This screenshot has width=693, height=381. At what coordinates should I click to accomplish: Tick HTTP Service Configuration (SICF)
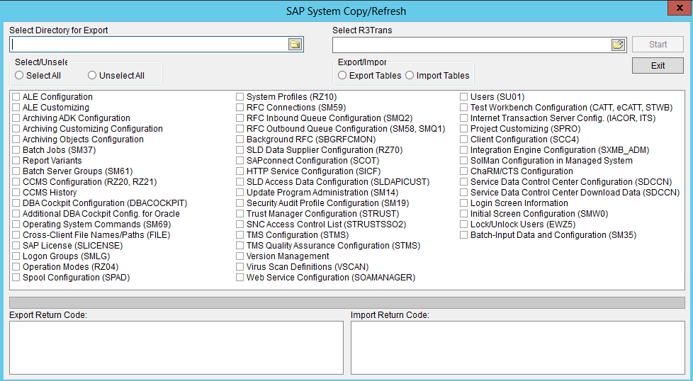(240, 171)
